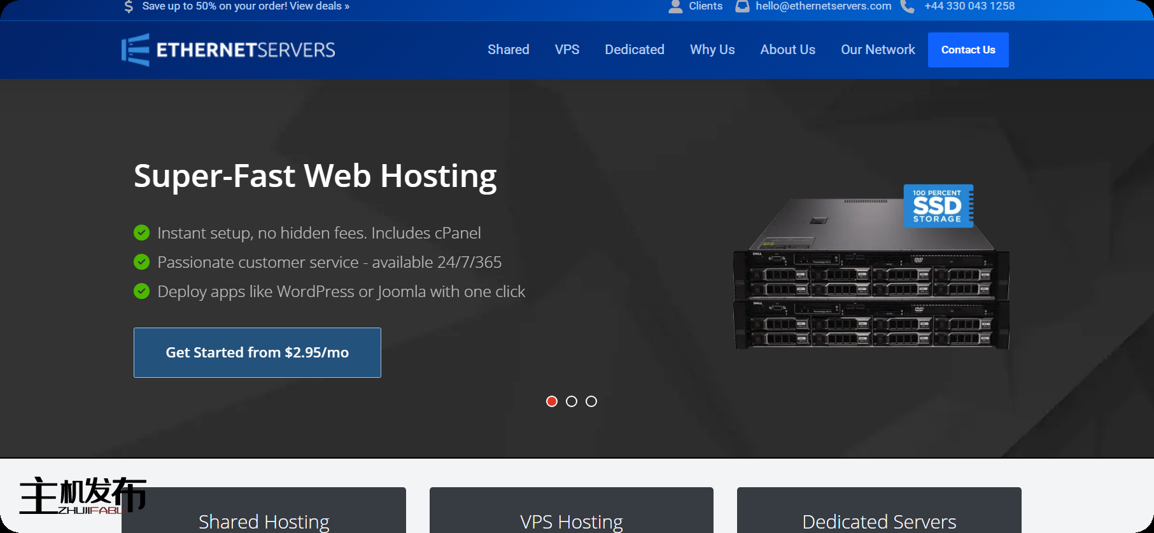Select the first carousel slide dot

coord(552,401)
